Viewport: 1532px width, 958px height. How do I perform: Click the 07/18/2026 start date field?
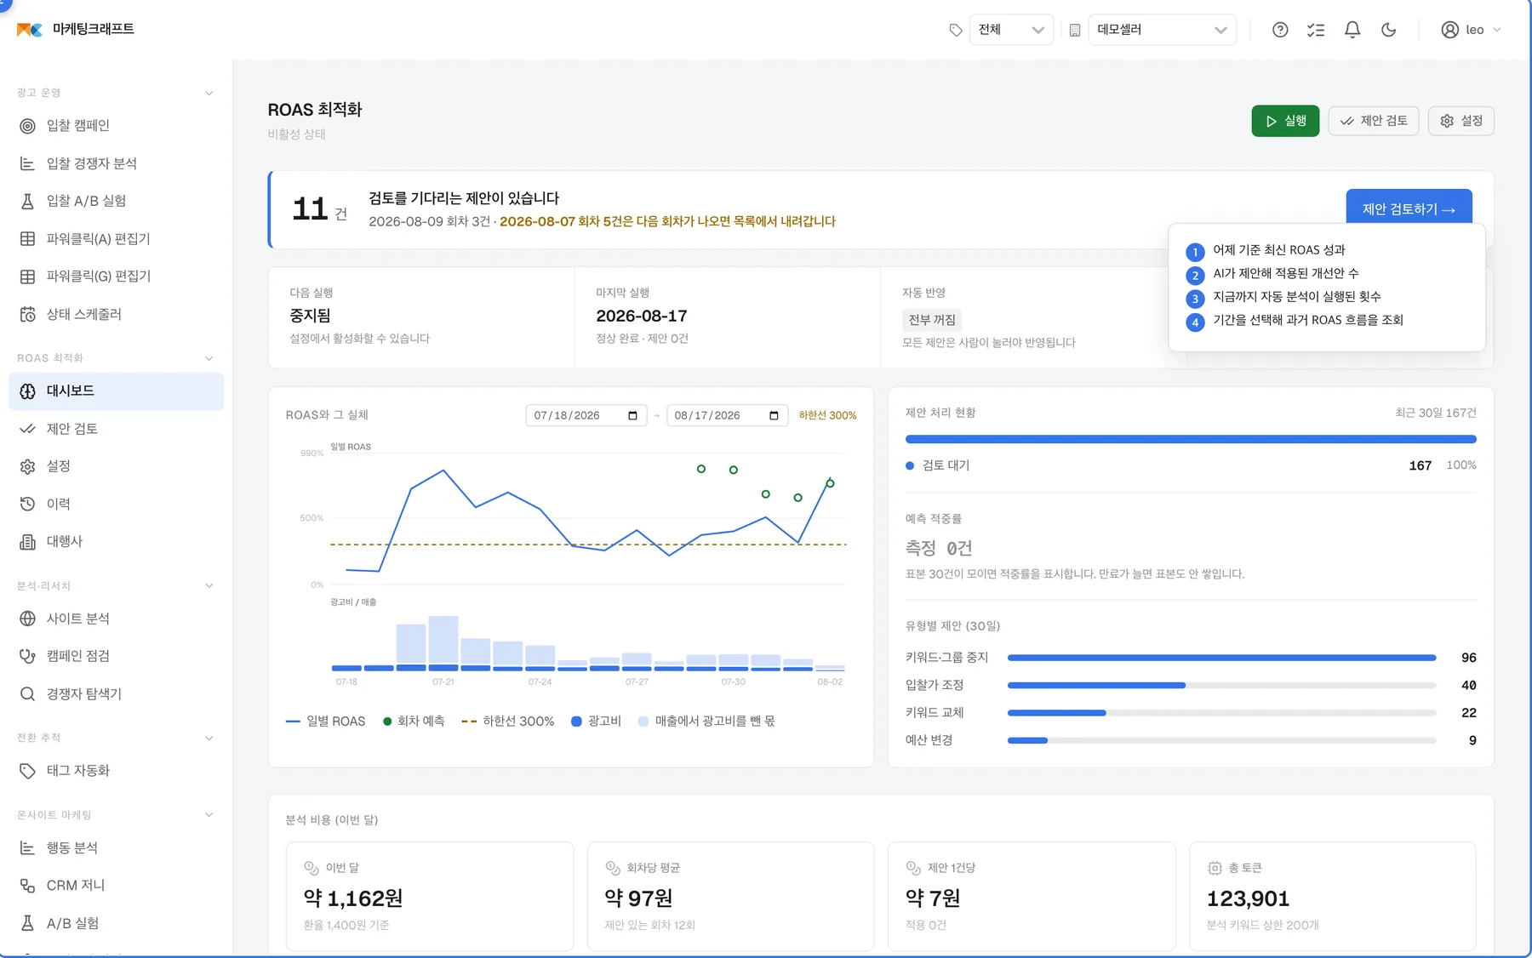586,415
